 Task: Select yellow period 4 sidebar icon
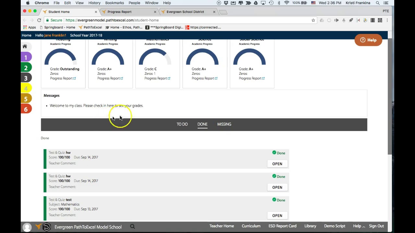pyautogui.click(x=26, y=88)
